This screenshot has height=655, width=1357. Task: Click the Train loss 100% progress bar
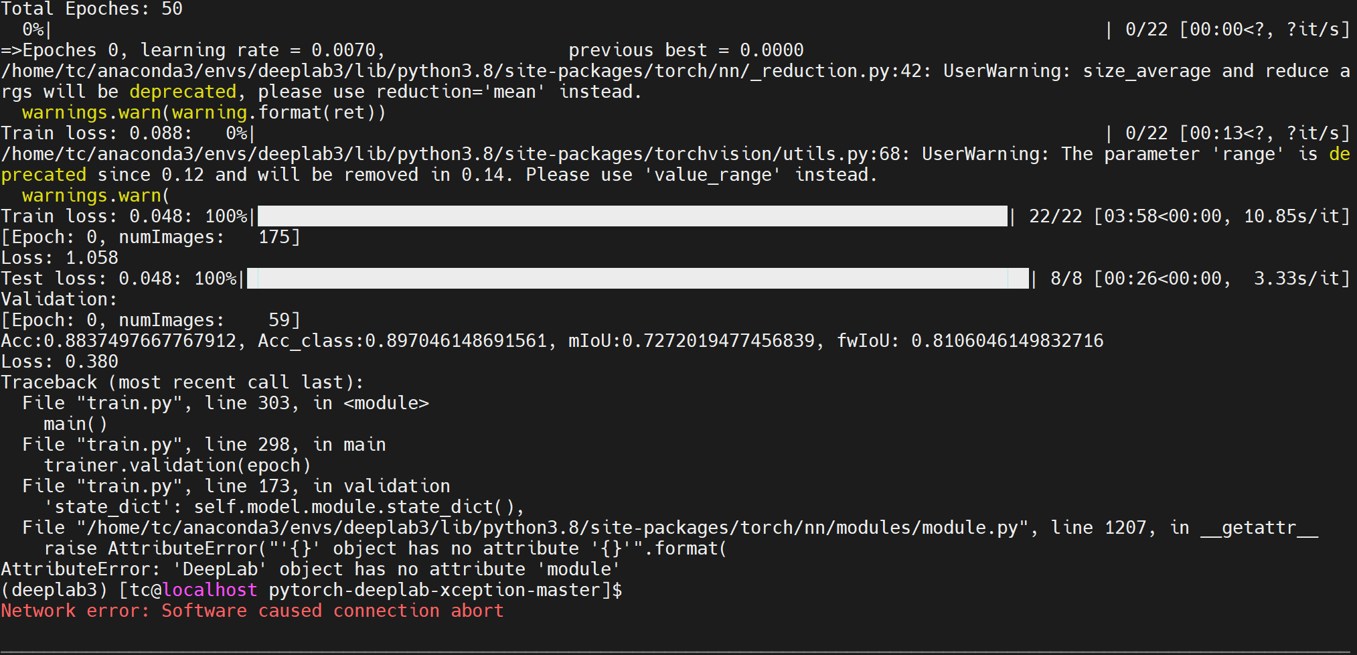632,216
